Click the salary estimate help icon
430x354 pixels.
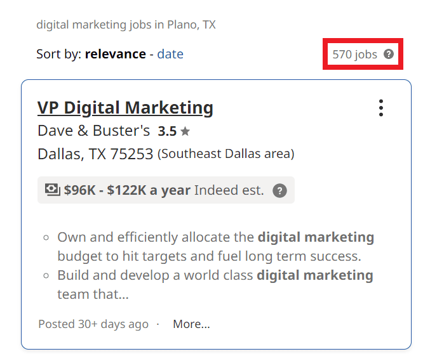[279, 190]
